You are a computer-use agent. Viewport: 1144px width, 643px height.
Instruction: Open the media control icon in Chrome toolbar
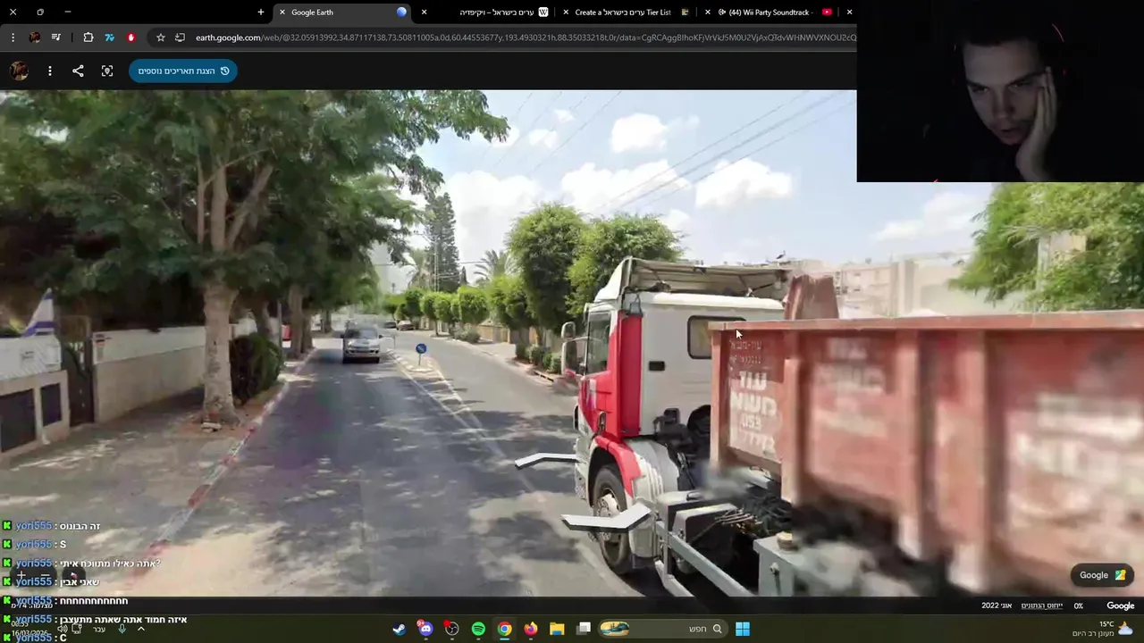56,38
